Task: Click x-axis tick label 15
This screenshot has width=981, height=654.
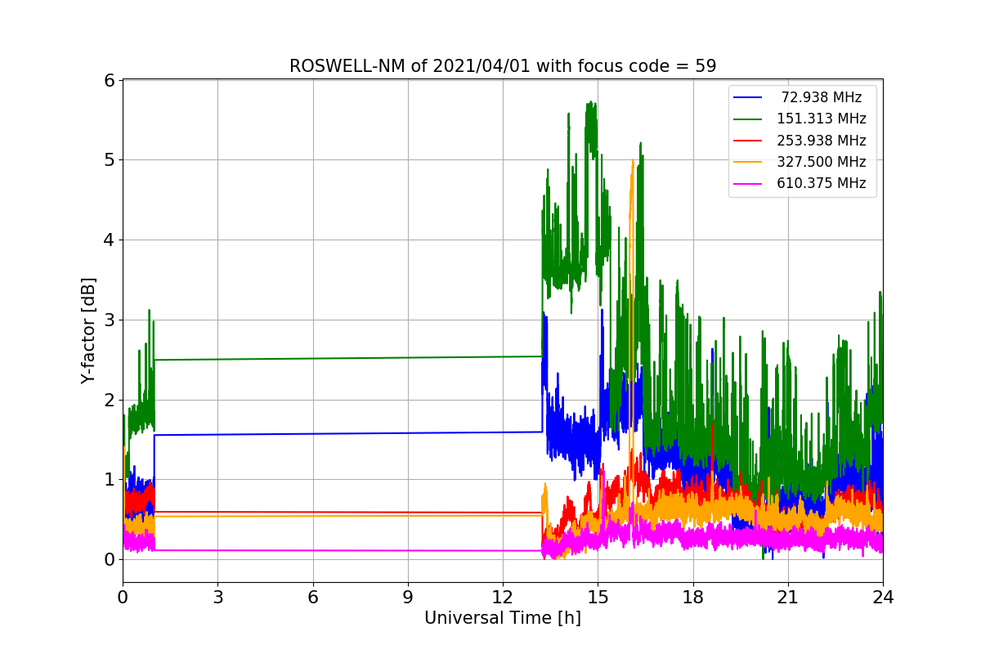Action: click(598, 598)
